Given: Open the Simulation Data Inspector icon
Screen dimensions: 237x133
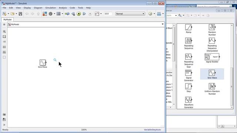Looking at the screenshot, I should (97, 14).
